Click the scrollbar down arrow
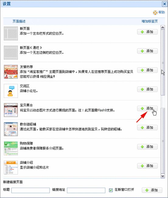Viewport: 168px width, 198px height. pyautogui.click(x=163, y=176)
